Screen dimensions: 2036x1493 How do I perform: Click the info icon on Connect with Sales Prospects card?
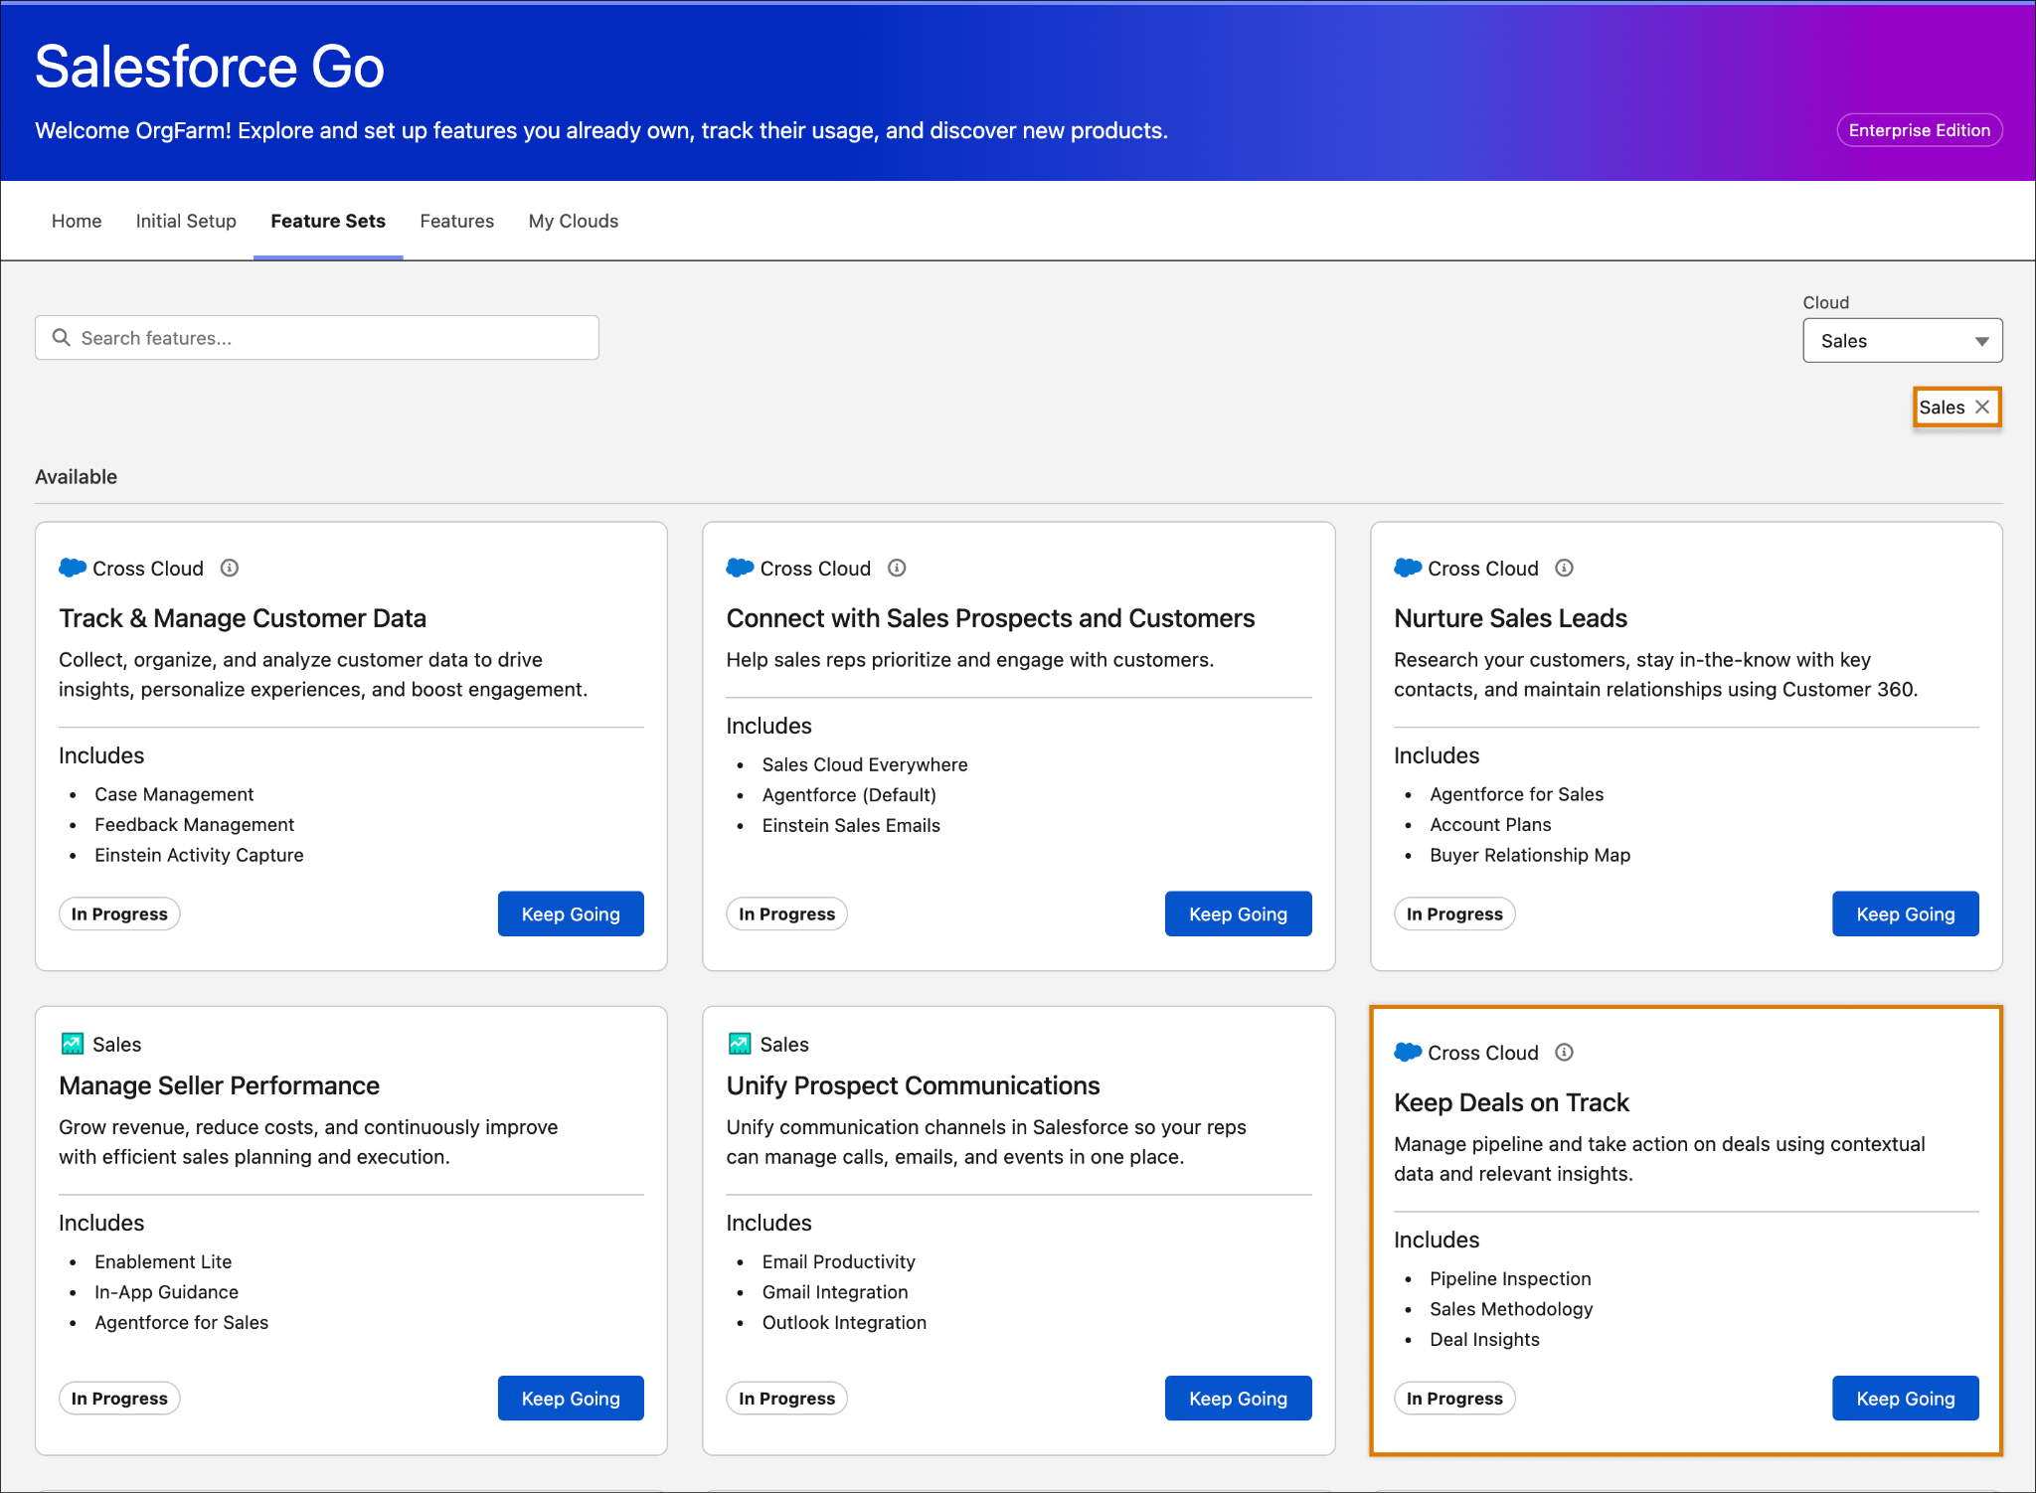[897, 568]
